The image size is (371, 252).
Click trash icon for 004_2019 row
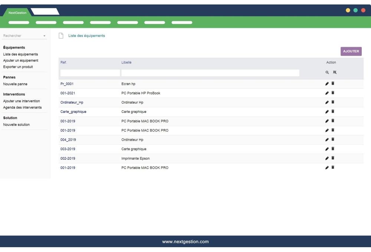tap(333, 140)
